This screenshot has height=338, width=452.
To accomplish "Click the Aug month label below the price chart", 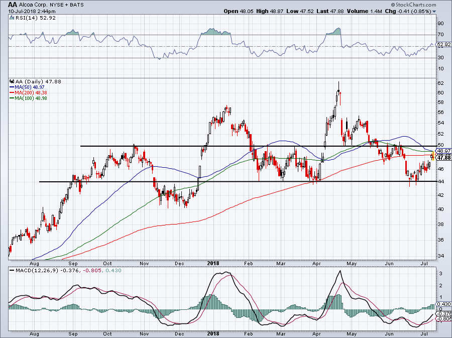I will [x=34, y=264].
